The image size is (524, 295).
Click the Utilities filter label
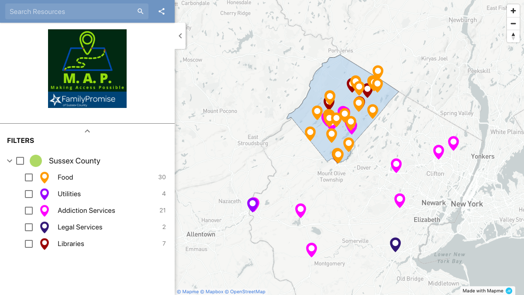[x=69, y=194]
